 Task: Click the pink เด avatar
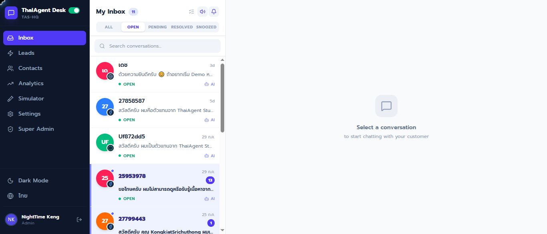(x=105, y=71)
